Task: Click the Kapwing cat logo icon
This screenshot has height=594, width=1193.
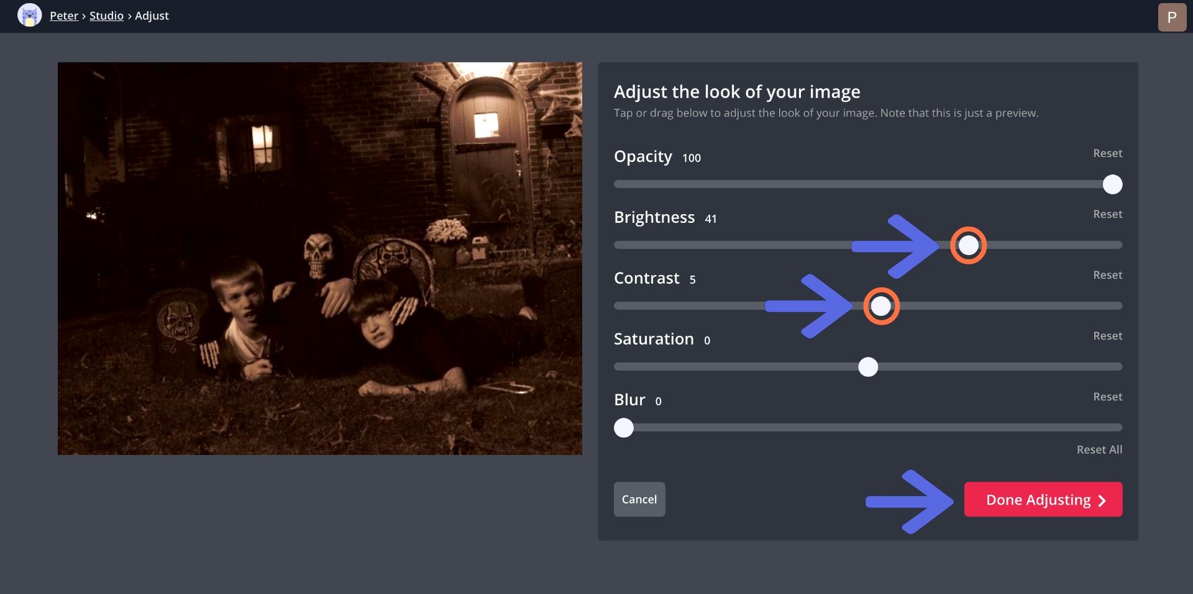Action: pyautogui.click(x=29, y=16)
